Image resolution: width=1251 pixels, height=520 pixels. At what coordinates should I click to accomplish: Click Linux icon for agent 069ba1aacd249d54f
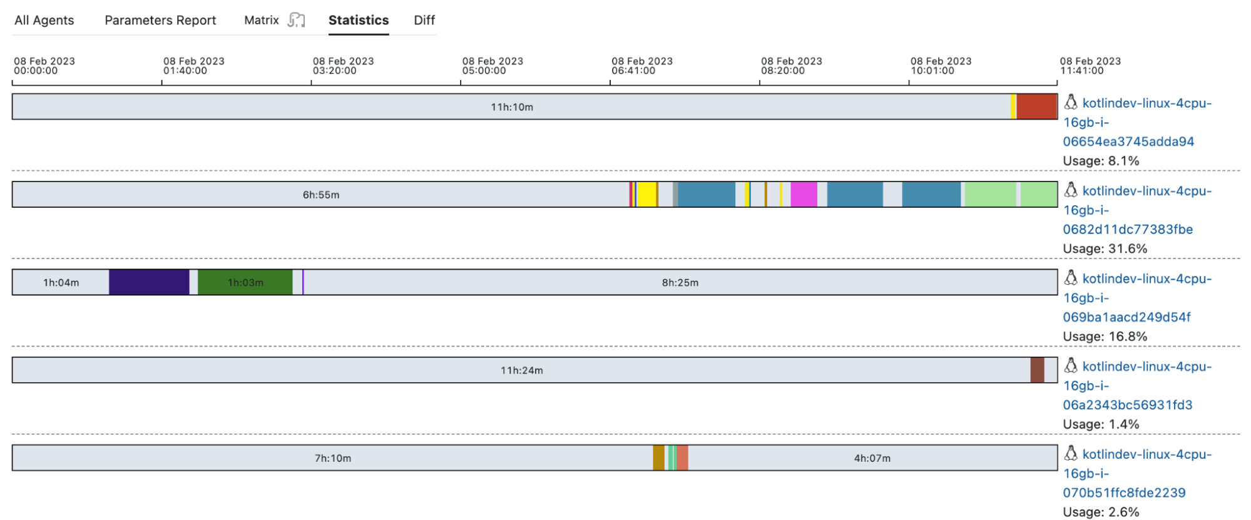click(x=1071, y=277)
